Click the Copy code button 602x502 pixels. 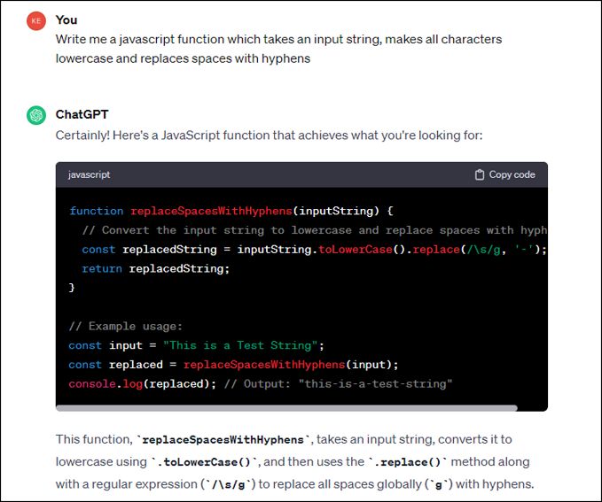pos(504,175)
